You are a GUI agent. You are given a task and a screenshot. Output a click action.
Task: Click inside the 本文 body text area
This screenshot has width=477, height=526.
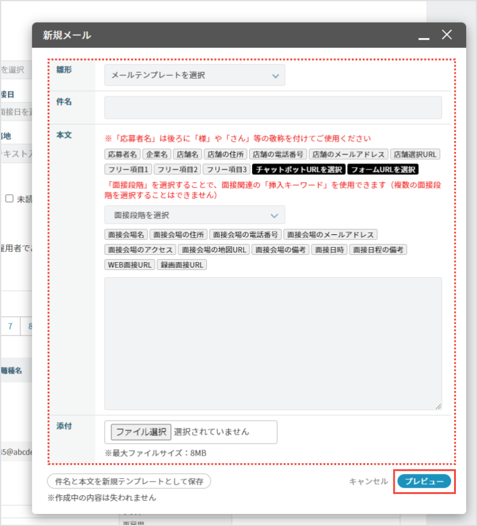pos(273,343)
